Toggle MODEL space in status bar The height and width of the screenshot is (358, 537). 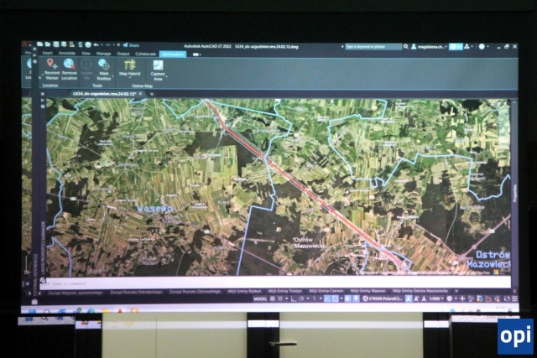click(x=260, y=298)
